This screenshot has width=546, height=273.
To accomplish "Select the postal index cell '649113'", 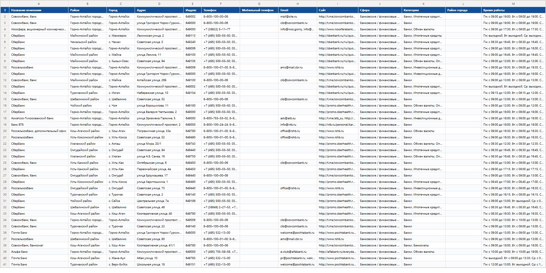I will click(192, 36).
